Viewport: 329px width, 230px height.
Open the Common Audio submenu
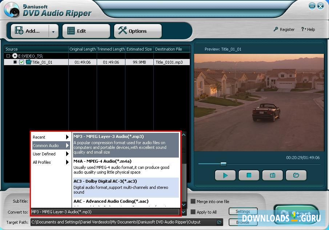pos(51,146)
